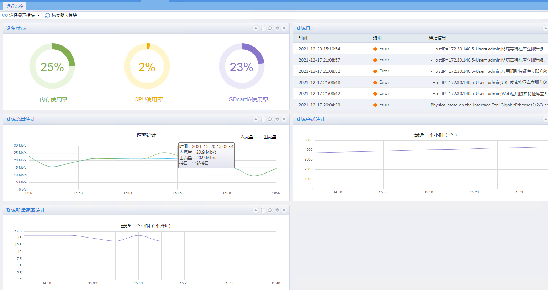
Task: Click list icon in 系统流量统计 panel header
Action: tap(263, 119)
